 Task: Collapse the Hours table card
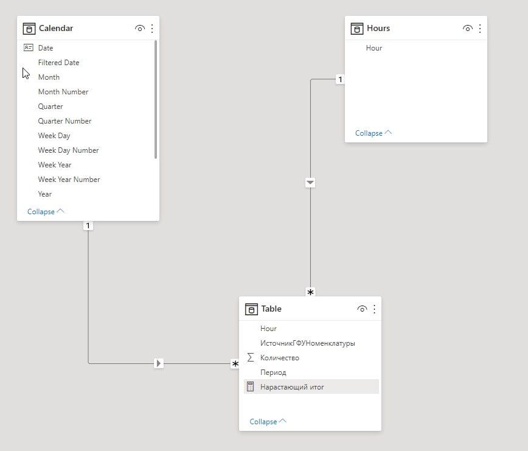click(373, 133)
